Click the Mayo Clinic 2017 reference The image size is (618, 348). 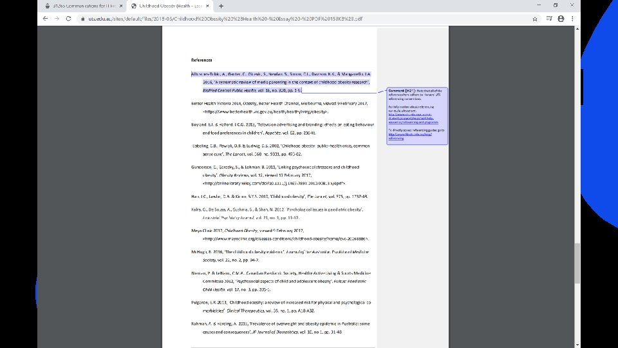280,235
